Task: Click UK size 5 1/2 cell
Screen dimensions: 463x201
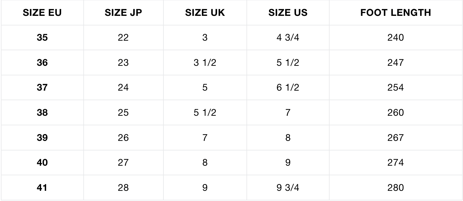Action: [205, 113]
